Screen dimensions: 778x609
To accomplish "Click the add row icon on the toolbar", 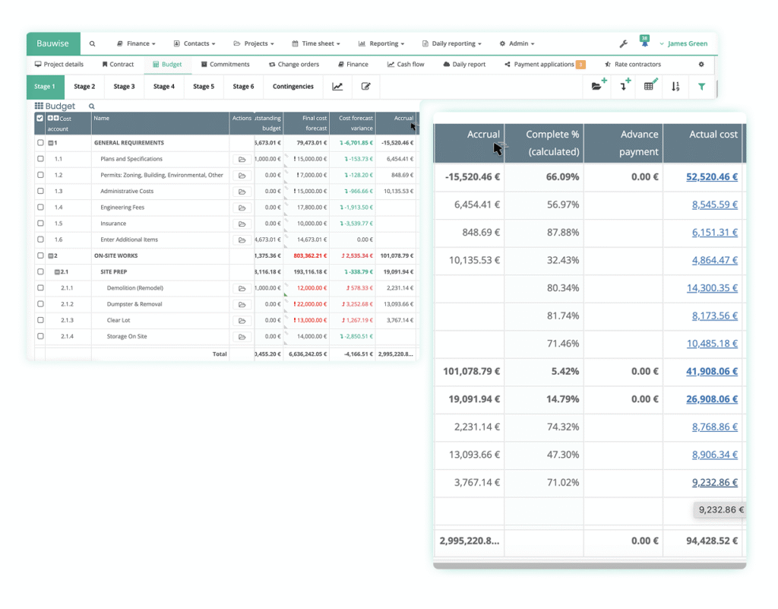I will (623, 86).
